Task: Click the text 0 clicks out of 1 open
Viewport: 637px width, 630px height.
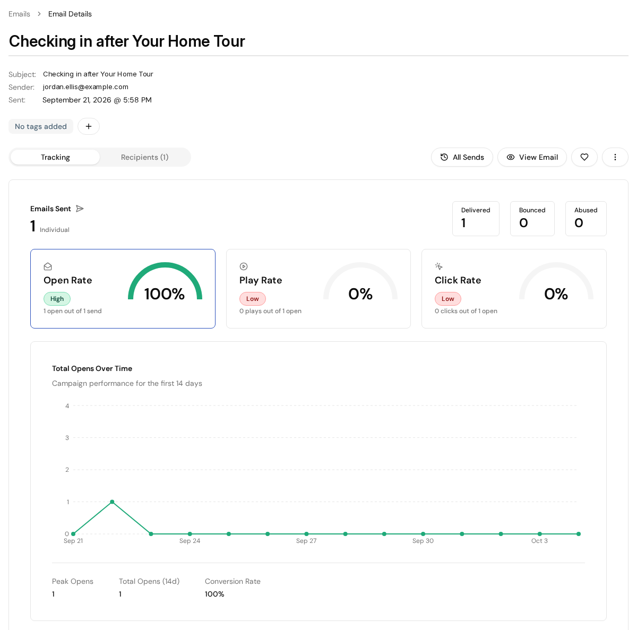Action: [x=466, y=311]
